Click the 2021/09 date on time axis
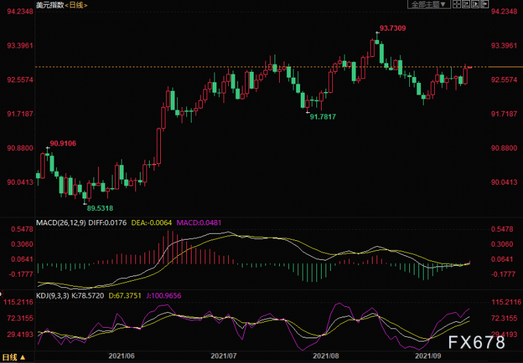 [x=428, y=356]
